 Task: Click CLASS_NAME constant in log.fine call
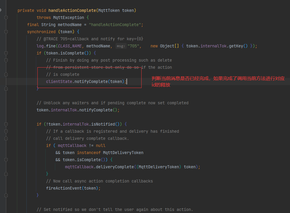tap(70, 46)
